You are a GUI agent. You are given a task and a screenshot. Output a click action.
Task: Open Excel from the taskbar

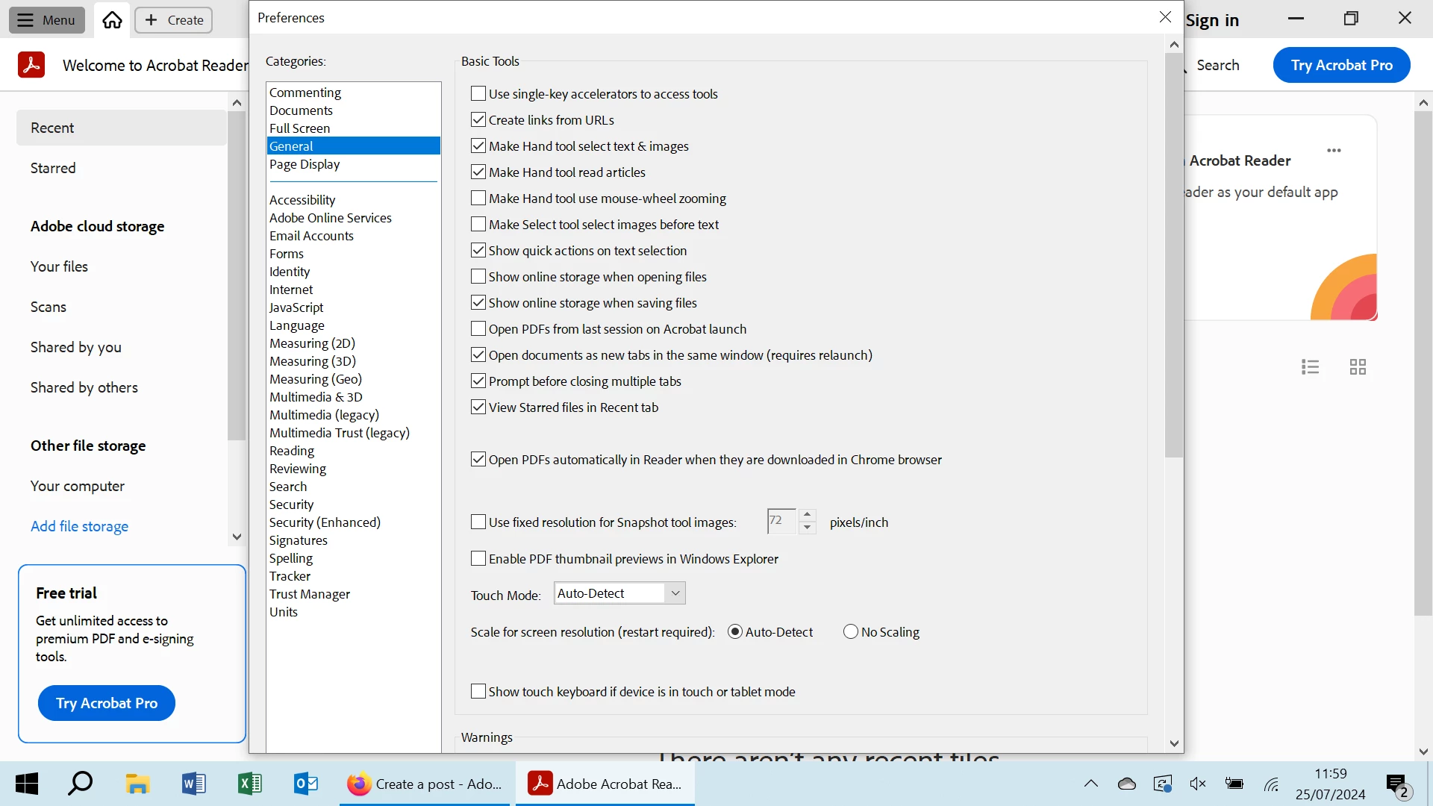(250, 784)
